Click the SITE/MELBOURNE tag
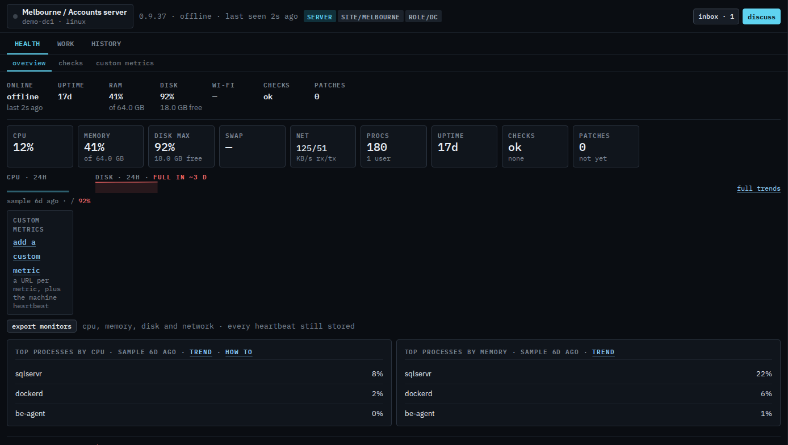 pyautogui.click(x=371, y=16)
